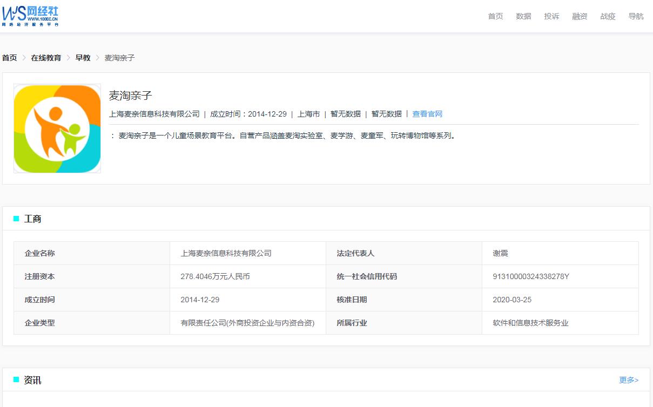
Task: Go to 首页 in top navigation
Action: click(x=495, y=16)
